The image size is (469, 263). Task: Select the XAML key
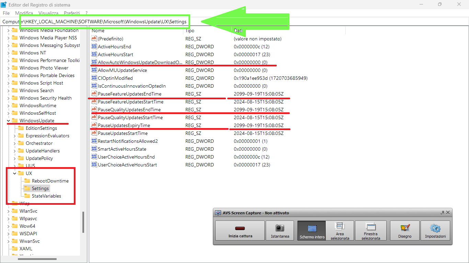[x=26, y=249]
